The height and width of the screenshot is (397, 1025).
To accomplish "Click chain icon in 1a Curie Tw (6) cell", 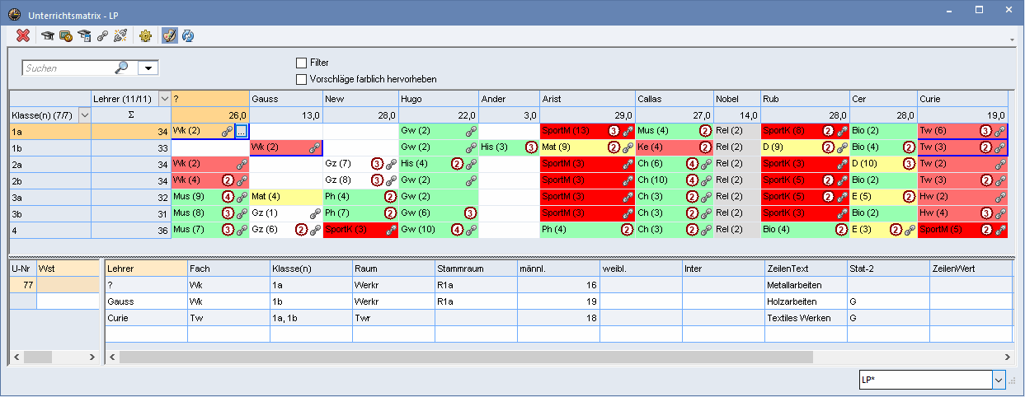I will tap(999, 131).
